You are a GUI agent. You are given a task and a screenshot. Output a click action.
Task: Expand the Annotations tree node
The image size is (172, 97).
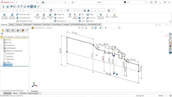pos(1,45)
